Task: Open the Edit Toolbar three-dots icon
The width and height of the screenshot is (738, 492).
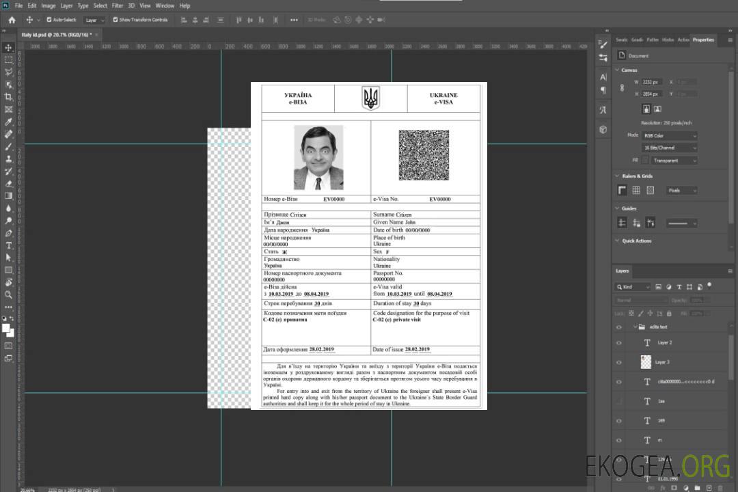Action: (8, 307)
